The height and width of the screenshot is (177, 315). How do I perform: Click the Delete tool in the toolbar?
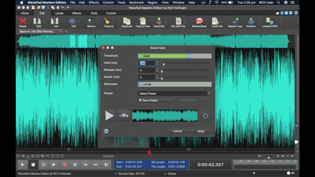23,22
